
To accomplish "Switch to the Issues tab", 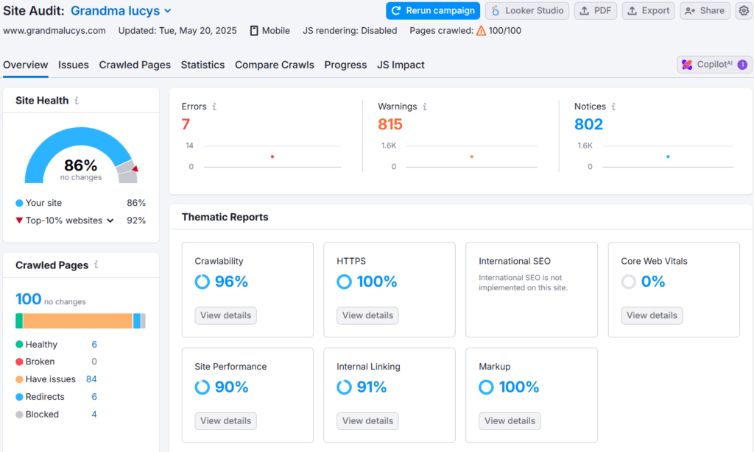I will pos(74,65).
